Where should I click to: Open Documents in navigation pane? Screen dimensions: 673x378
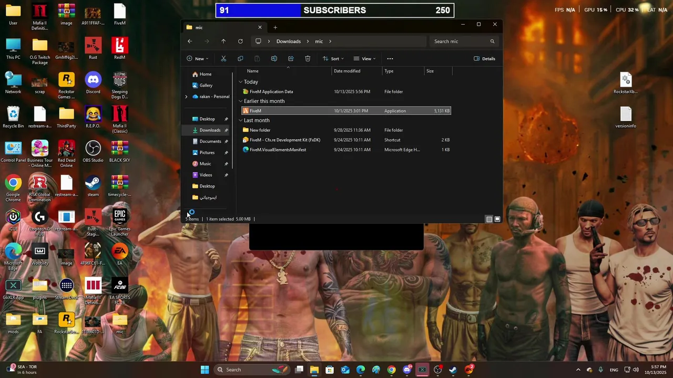pos(210,141)
